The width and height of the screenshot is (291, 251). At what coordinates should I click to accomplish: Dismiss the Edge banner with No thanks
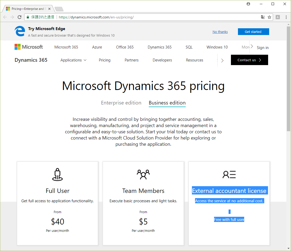pos(220,32)
